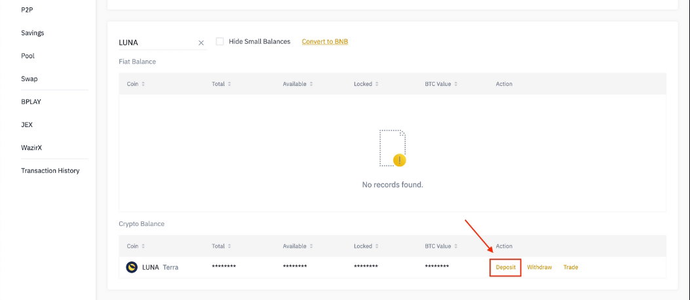
Task: Click the LUNA Terra coin logo
Action: (x=132, y=267)
